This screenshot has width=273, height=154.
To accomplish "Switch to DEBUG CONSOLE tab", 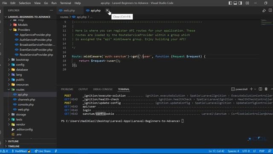I will coord(103,89).
